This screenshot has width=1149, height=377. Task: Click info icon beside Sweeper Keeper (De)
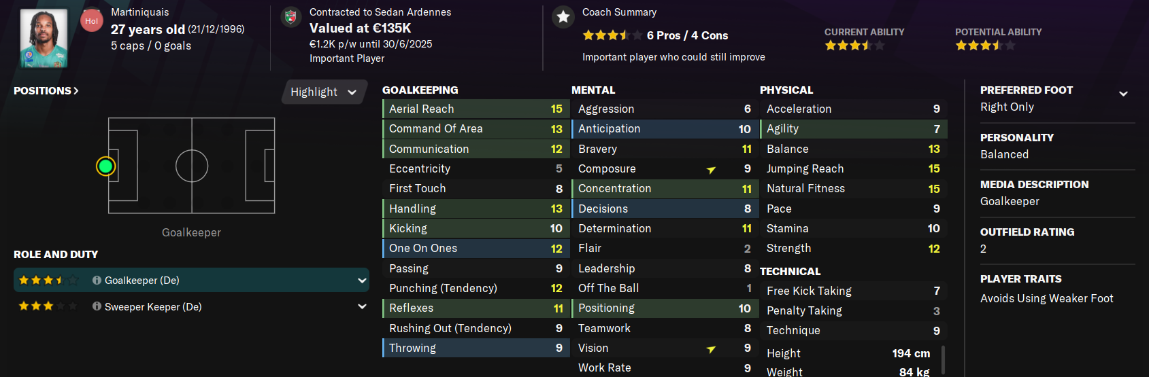(x=97, y=307)
